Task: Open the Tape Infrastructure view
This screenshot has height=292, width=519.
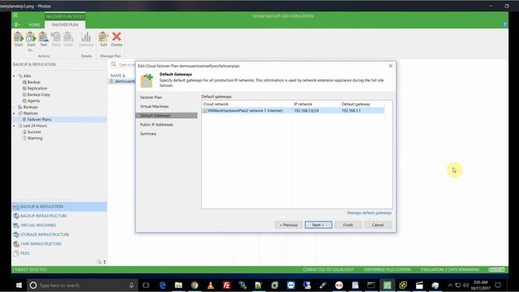Action: [59, 243]
